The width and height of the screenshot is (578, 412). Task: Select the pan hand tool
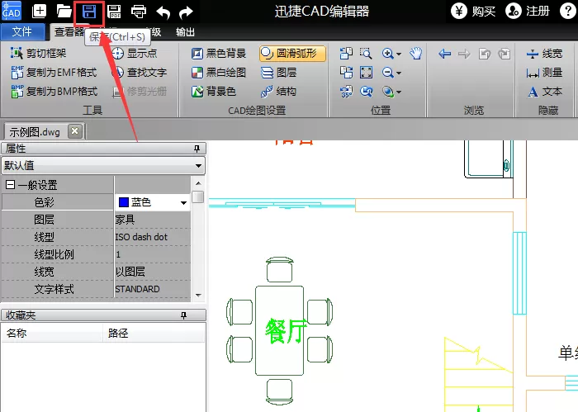[x=416, y=54]
